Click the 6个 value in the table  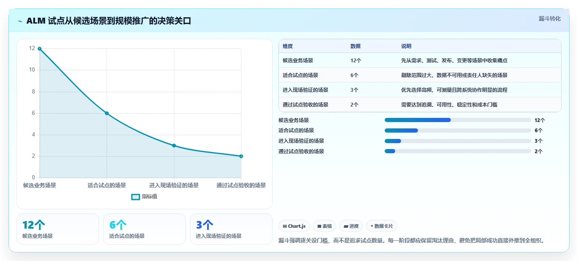click(355, 75)
